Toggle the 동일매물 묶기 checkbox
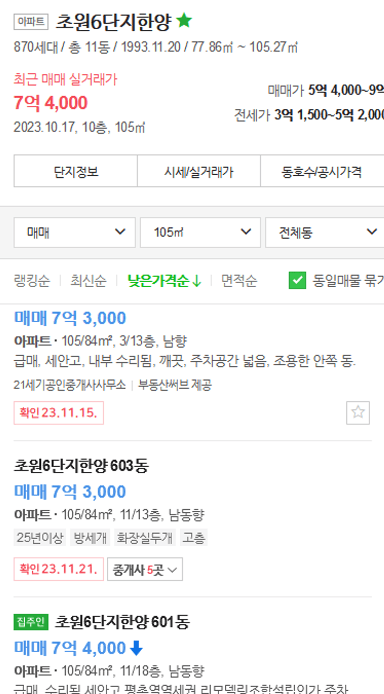Screen dimensions: 384x694 pyautogui.click(x=297, y=280)
